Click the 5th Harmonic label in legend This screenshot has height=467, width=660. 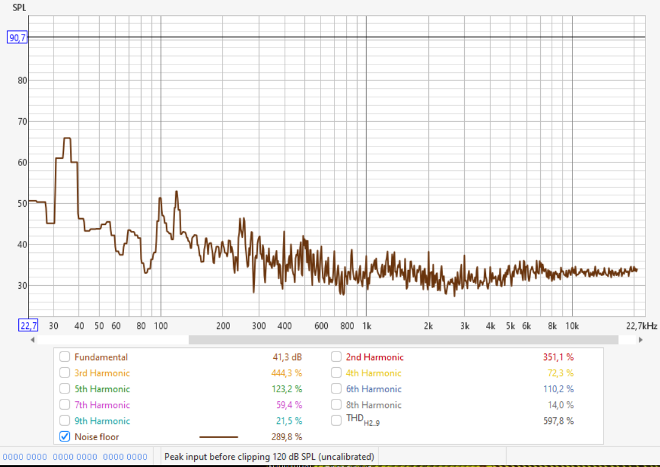(x=102, y=389)
